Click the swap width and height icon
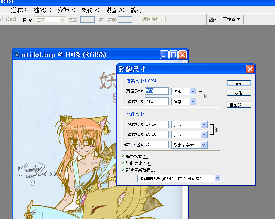The image size is (275, 219). 101,19
